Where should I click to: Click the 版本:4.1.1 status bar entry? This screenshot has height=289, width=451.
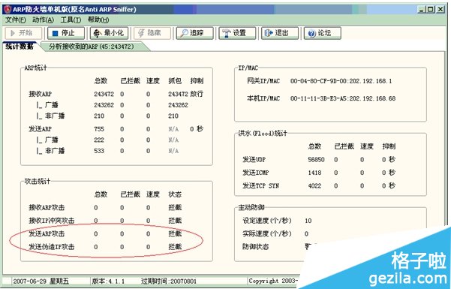[108, 281]
